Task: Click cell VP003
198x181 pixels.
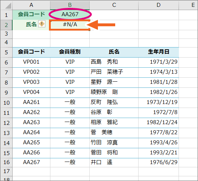Action: click(x=31, y=82)
